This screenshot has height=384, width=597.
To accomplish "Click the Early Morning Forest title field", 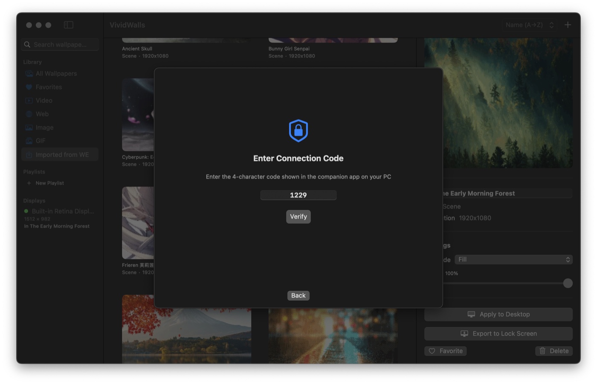I will (x=507, y=193).
